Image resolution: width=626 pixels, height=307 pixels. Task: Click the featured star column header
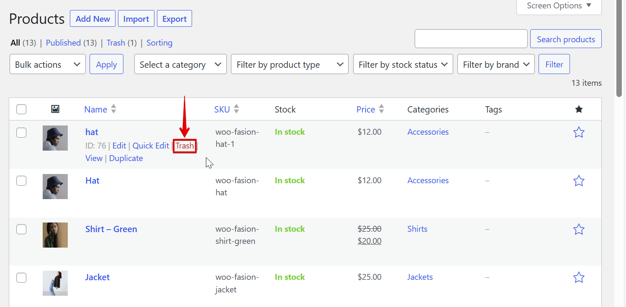coord(579,109)
